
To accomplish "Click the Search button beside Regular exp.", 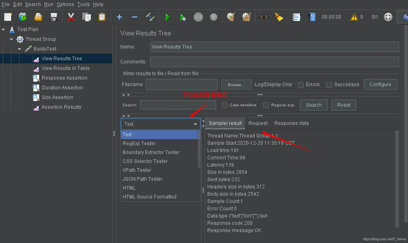I will tap(314, 105).
